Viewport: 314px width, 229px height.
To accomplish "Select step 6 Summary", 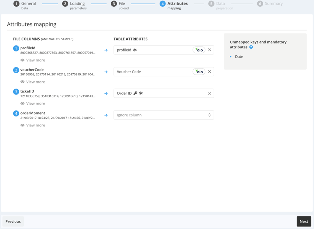I will [270, 3].
